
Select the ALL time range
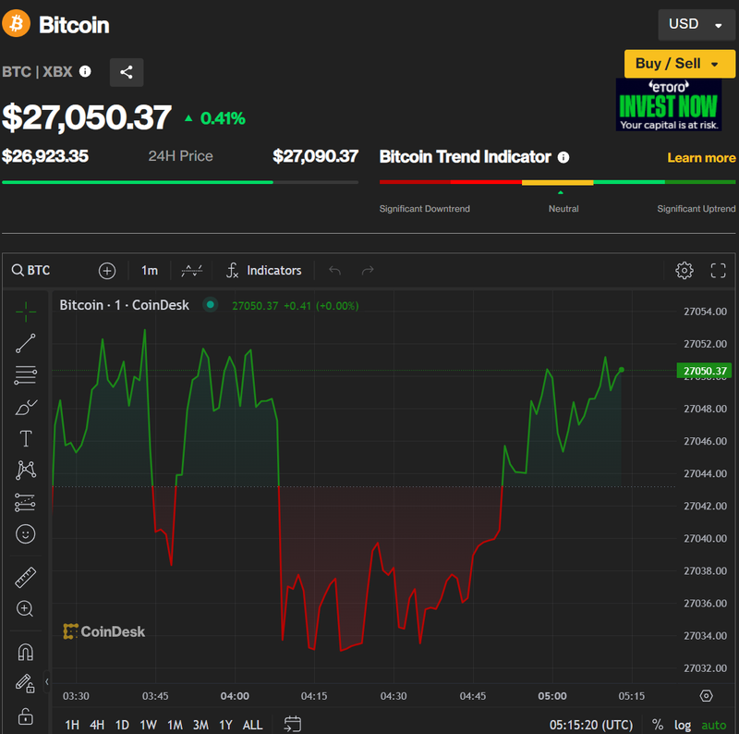[x=252, y=725]
